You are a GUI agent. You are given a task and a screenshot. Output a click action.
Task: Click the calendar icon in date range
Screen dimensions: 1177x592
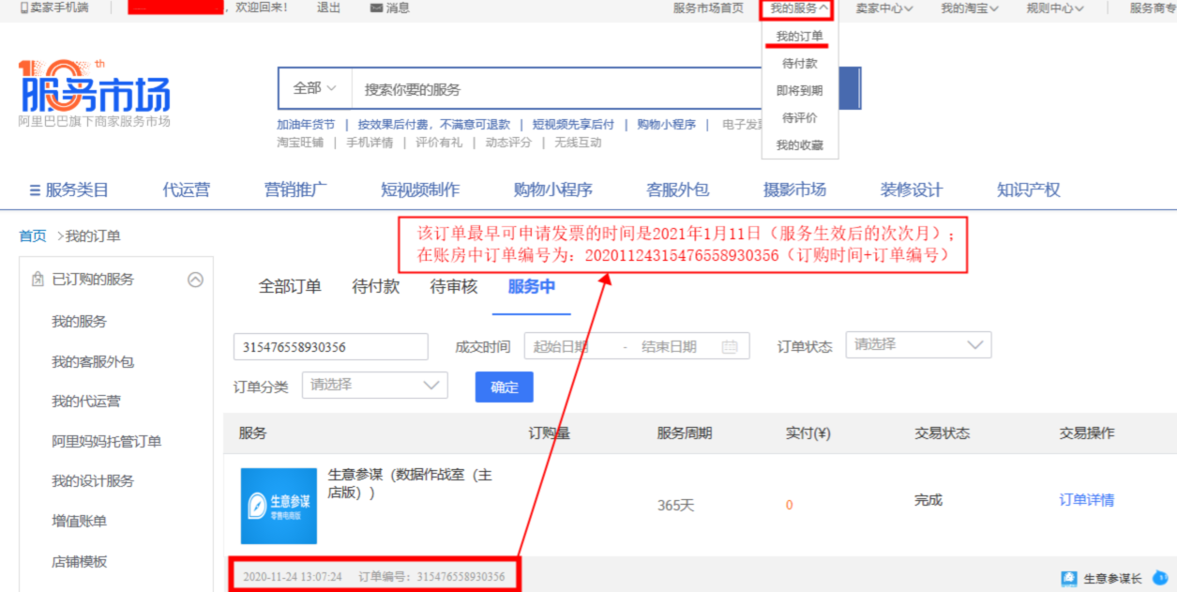[730, 347]
